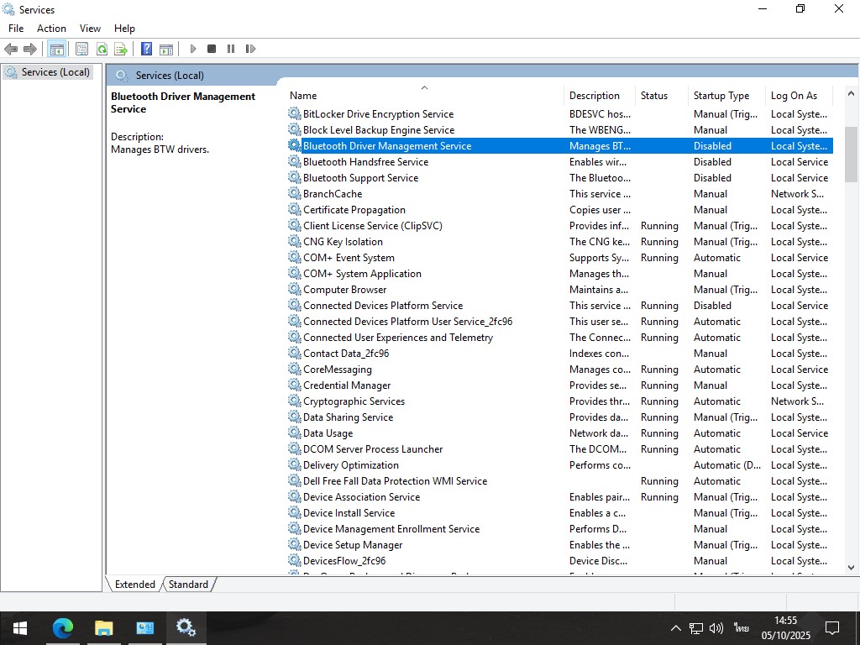Expand hidden system tray icons chevron
Image resolution: width=860 pixels, height=645 pixels.
click(x=675, y=628)
